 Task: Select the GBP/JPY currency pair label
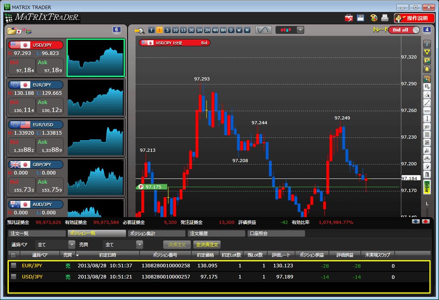point(35,165)
